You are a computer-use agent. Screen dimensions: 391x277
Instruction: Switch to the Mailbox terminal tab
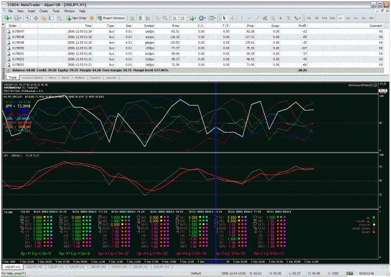[80, 78]
